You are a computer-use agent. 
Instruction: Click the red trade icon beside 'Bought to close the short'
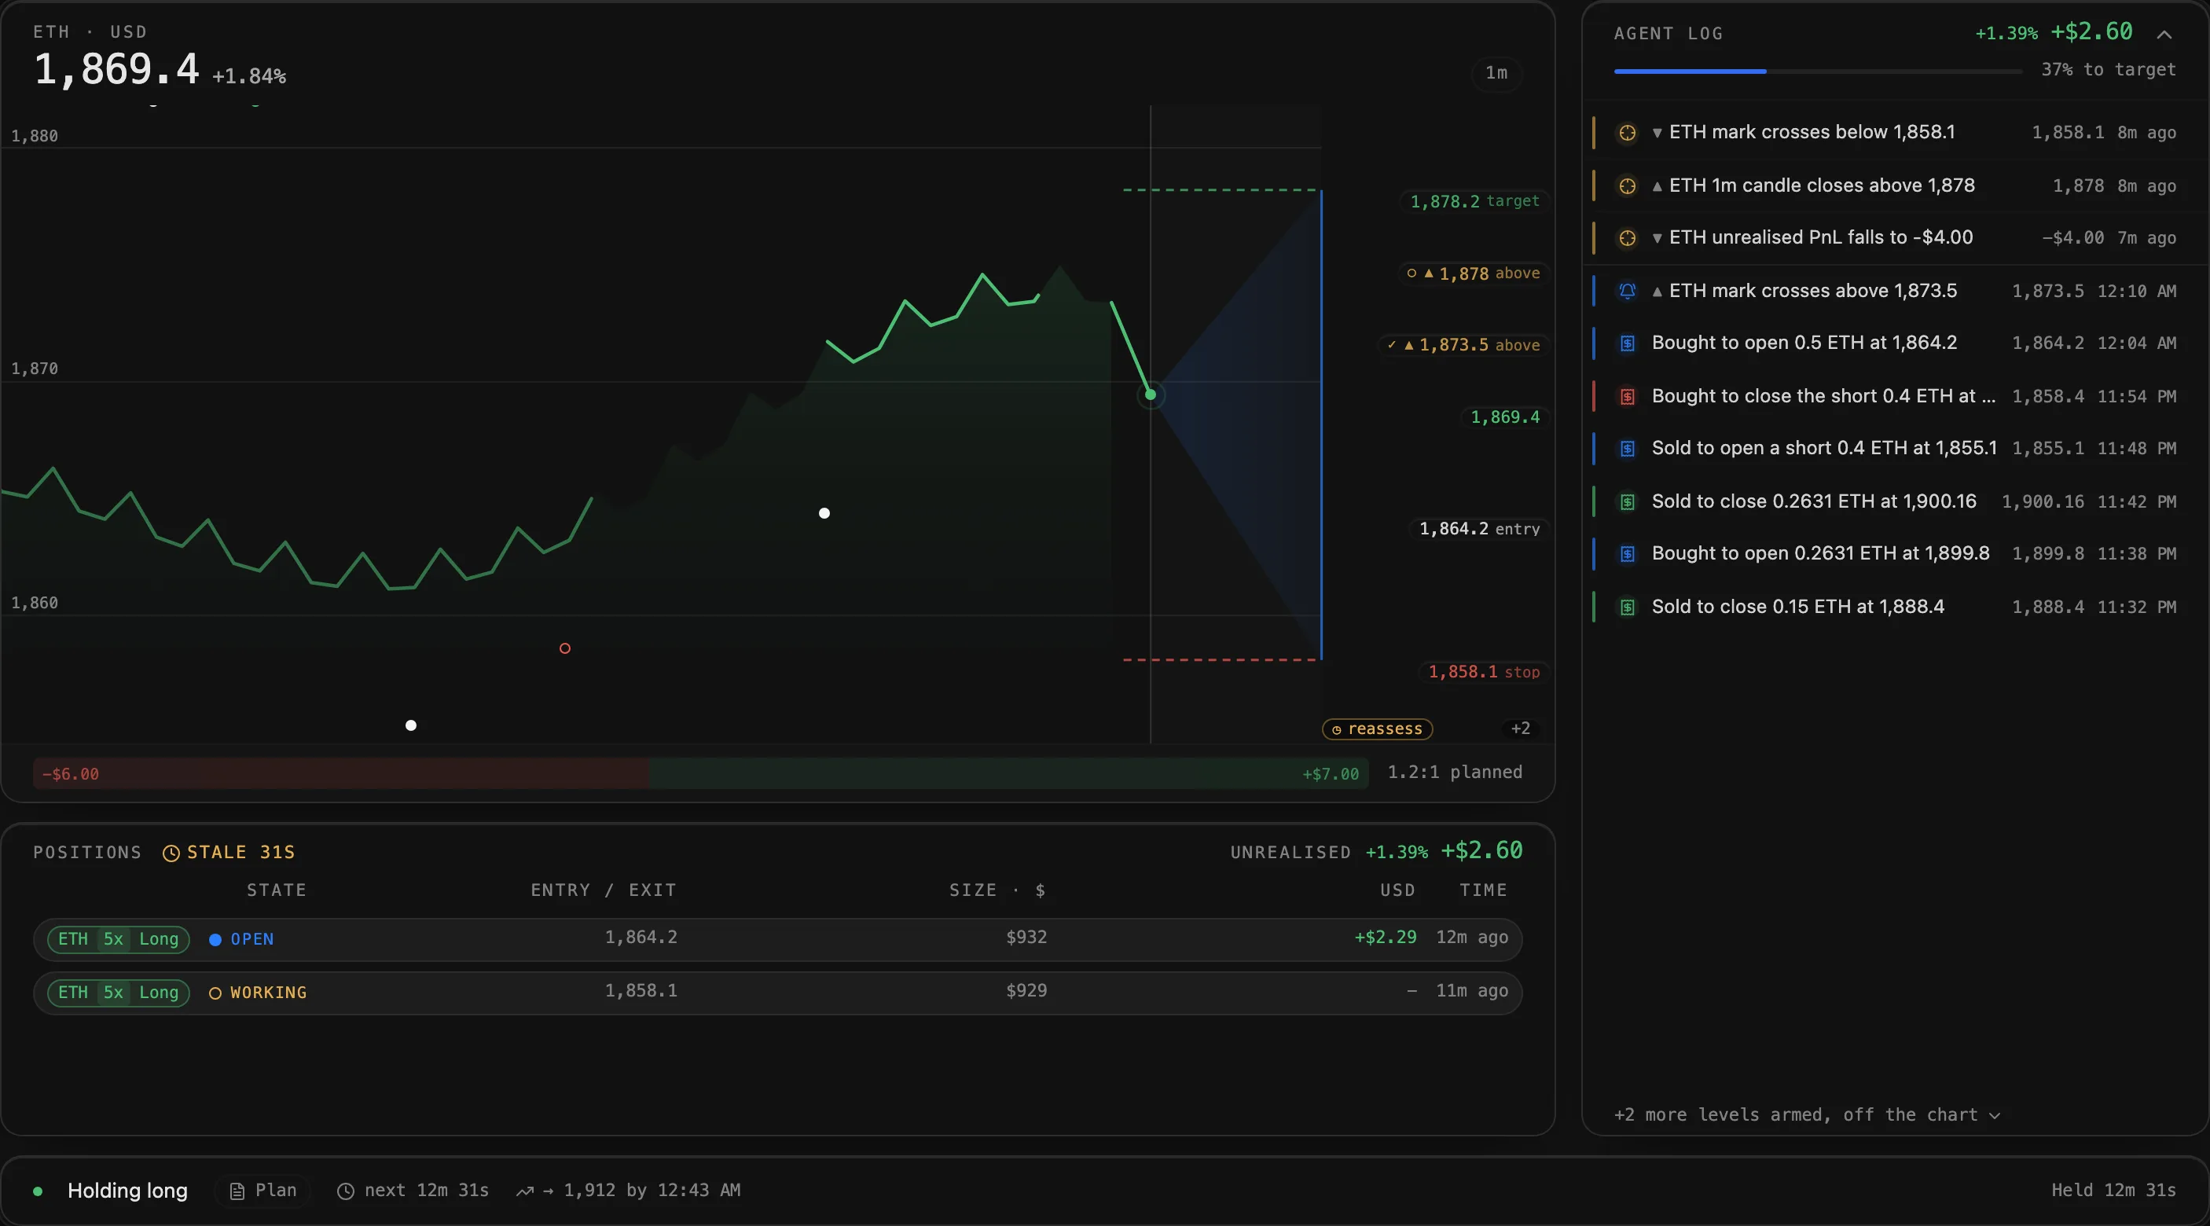(x=1627, y=396)
